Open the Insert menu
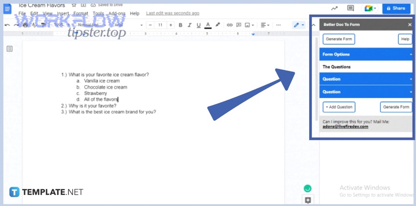Viewport: 416px width, 206px height. [63, 13]
